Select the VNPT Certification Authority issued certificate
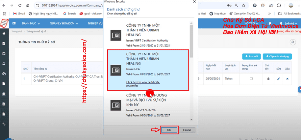Image resolution: width=301 pixels, height=140 pixels. tap(148, 35)
